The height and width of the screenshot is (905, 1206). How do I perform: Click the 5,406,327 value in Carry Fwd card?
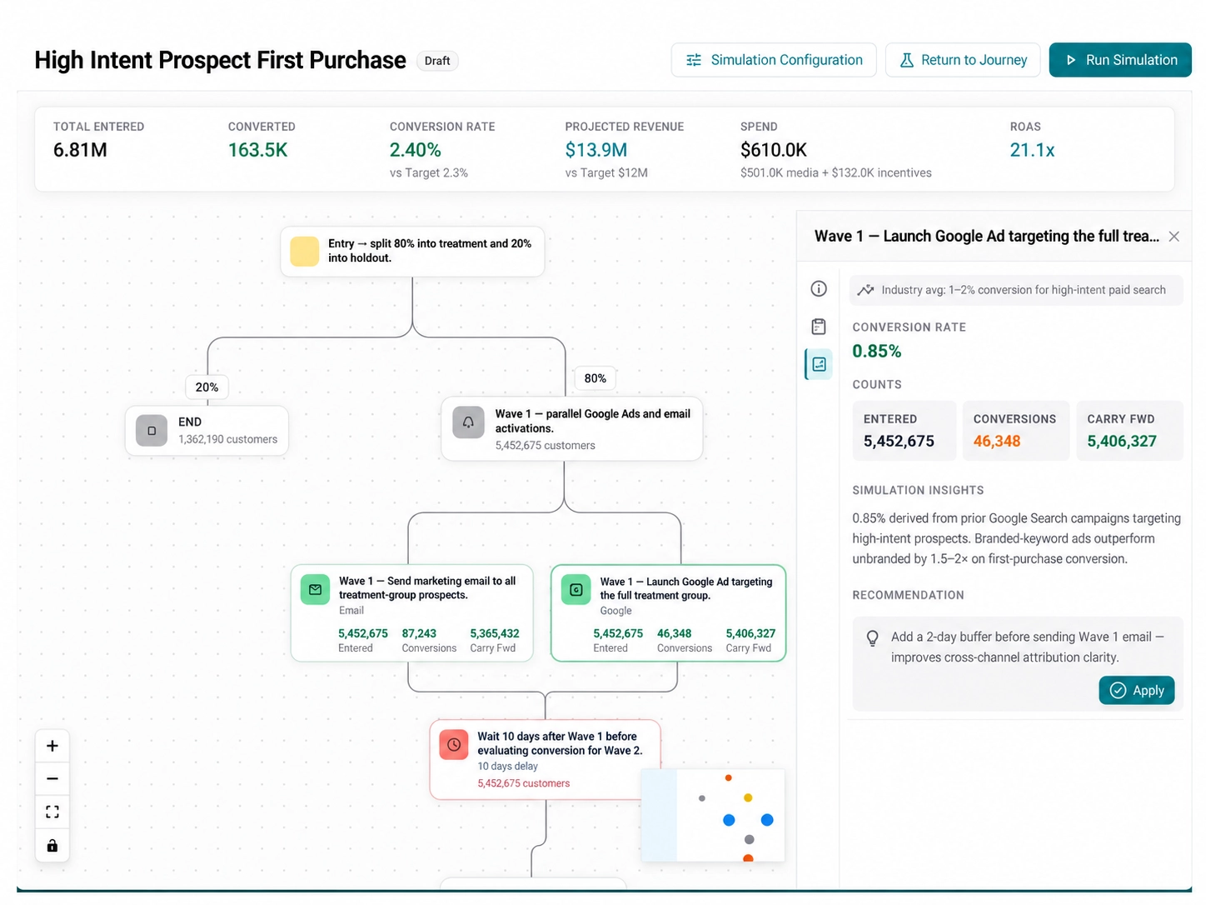(x=1122, y=441)
